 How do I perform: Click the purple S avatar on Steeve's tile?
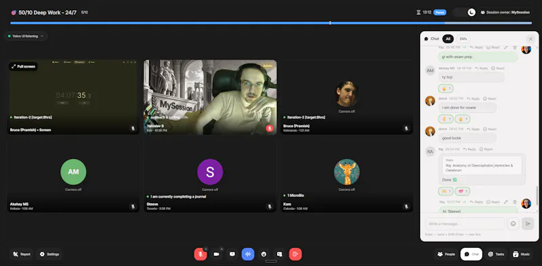click(x=210, y=172)
